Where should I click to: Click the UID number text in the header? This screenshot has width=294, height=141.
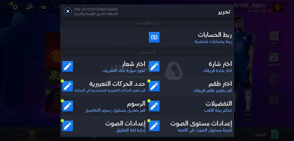96,9
